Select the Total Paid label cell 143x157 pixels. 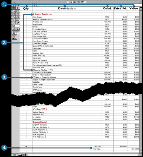(67, 147)
